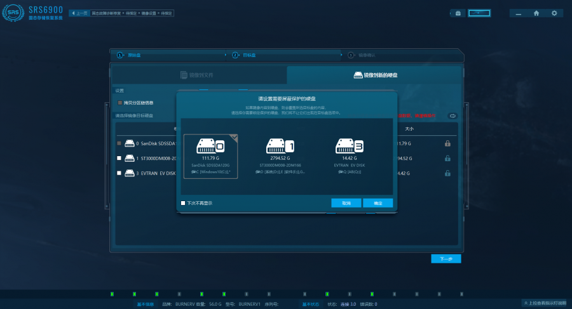Switch to the 镜像到新的硬盘 tab
This screenshot has height=309, width=572.
tap(376, 75)
